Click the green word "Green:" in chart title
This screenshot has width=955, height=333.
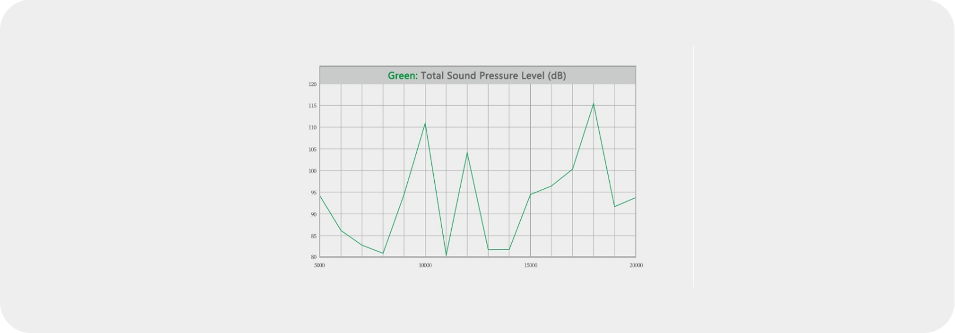[x=403, y=76]
